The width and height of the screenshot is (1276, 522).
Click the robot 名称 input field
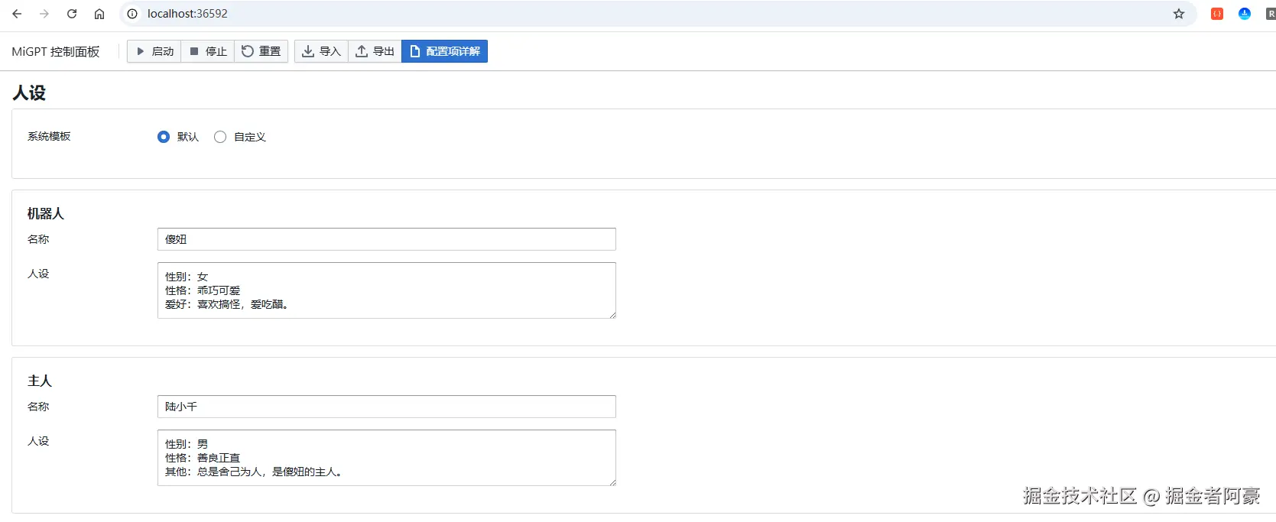pyautogui.click(x=386, y=239)
